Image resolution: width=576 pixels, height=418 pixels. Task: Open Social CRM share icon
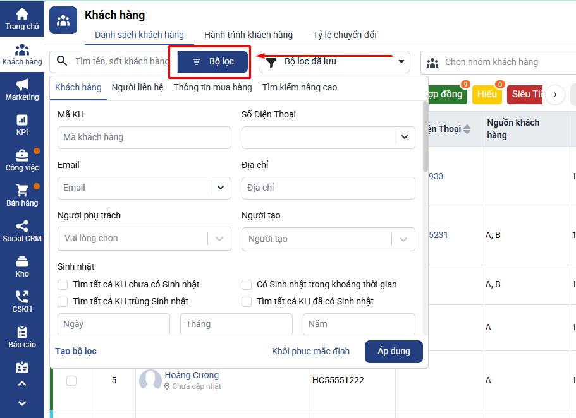pyautogui.click(x=22, y=226)
